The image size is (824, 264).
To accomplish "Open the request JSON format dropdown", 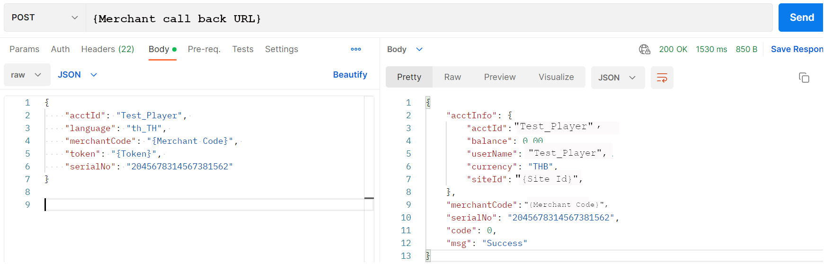I will coord(77,75).
